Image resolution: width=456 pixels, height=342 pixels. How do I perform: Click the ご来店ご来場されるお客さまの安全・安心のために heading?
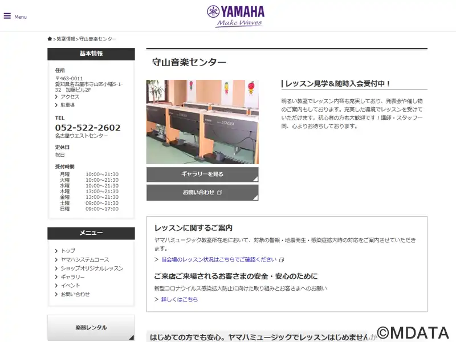tap(236, 276)
